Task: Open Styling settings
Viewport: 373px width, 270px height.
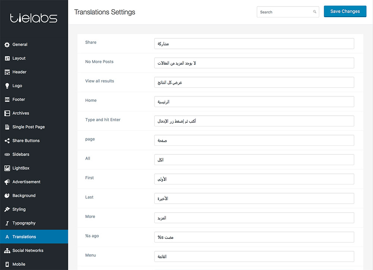Action: point(34,209)
